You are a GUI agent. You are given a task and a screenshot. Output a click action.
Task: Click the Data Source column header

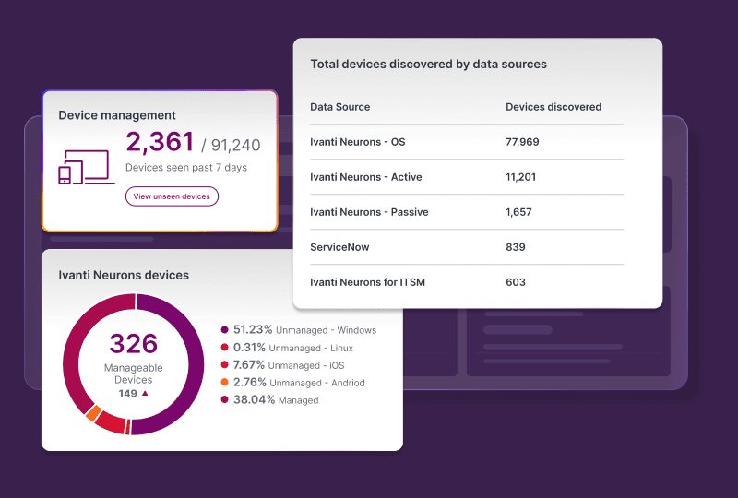tap(339, 107)
